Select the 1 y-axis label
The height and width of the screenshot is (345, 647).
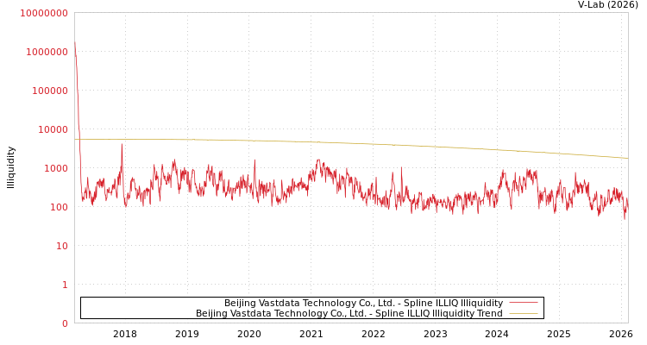coord(65,285)
